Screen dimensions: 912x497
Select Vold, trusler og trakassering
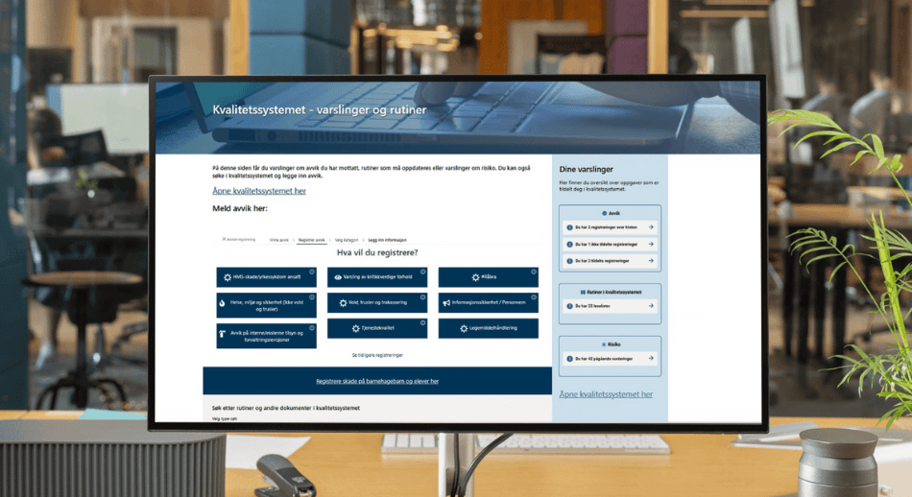click(377, 303)
